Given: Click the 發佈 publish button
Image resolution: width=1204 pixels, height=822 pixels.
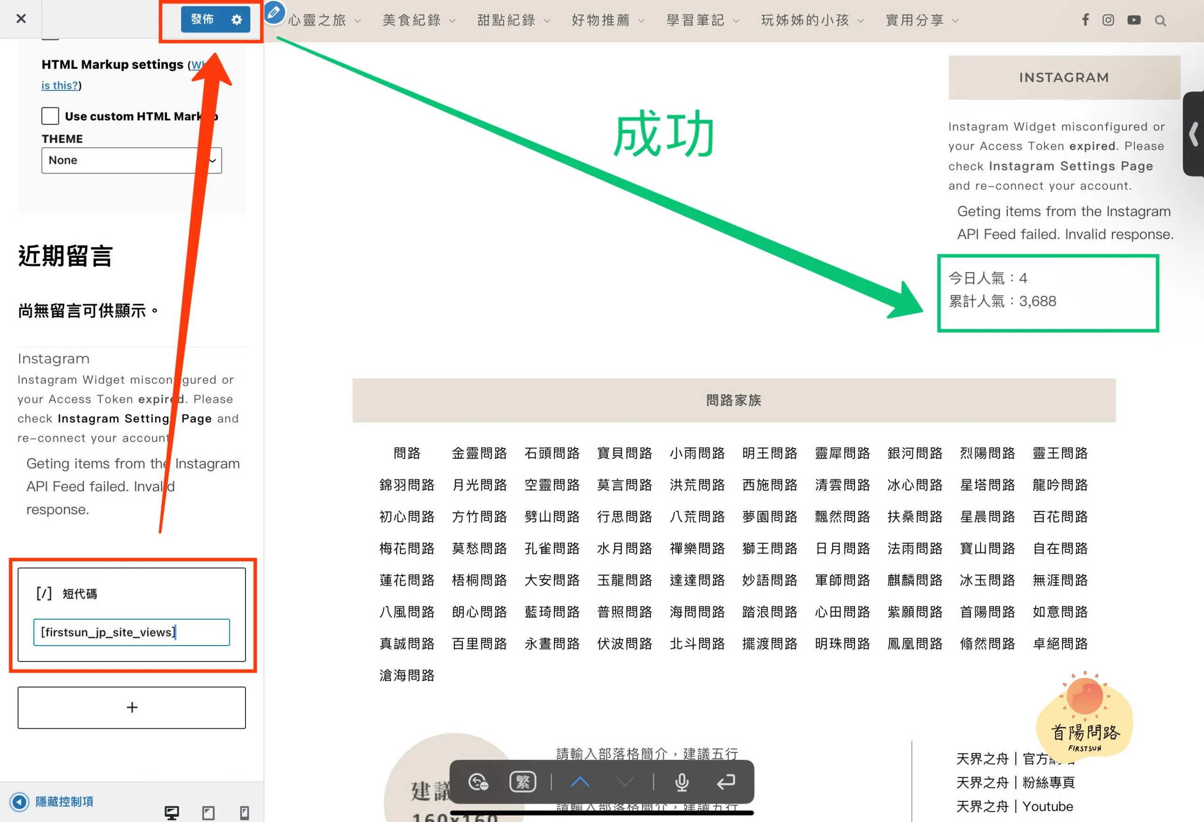Looking at the screenshot, I should pyautogui.click(x=202, y=20).
